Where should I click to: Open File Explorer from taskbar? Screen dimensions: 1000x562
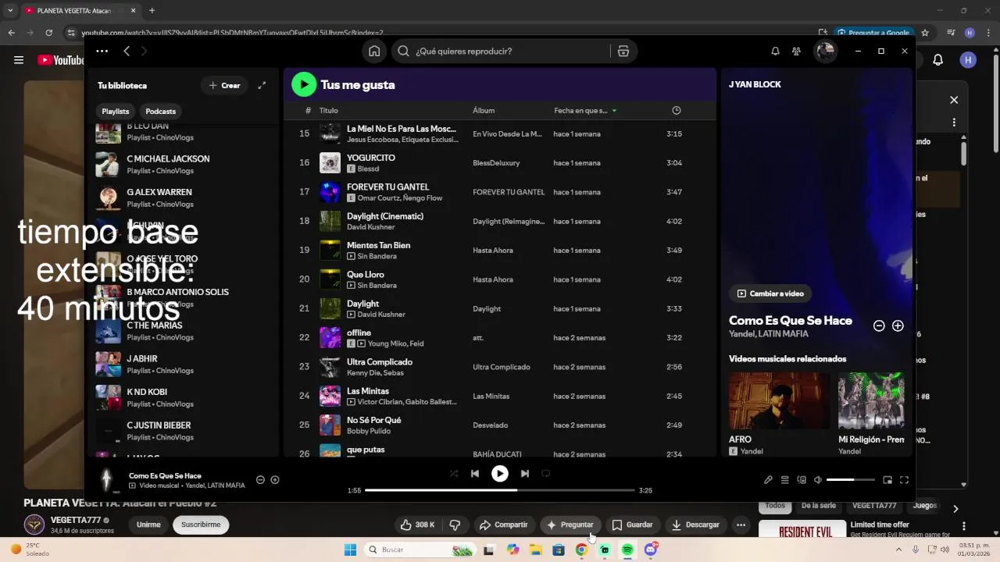pos(536,550)
